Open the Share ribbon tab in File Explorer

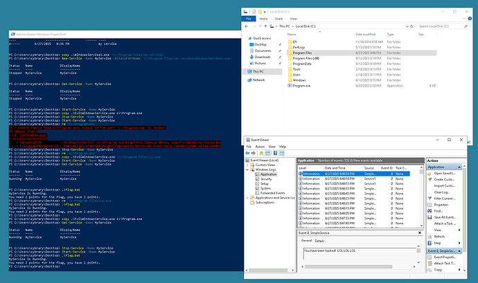point(278,19)
